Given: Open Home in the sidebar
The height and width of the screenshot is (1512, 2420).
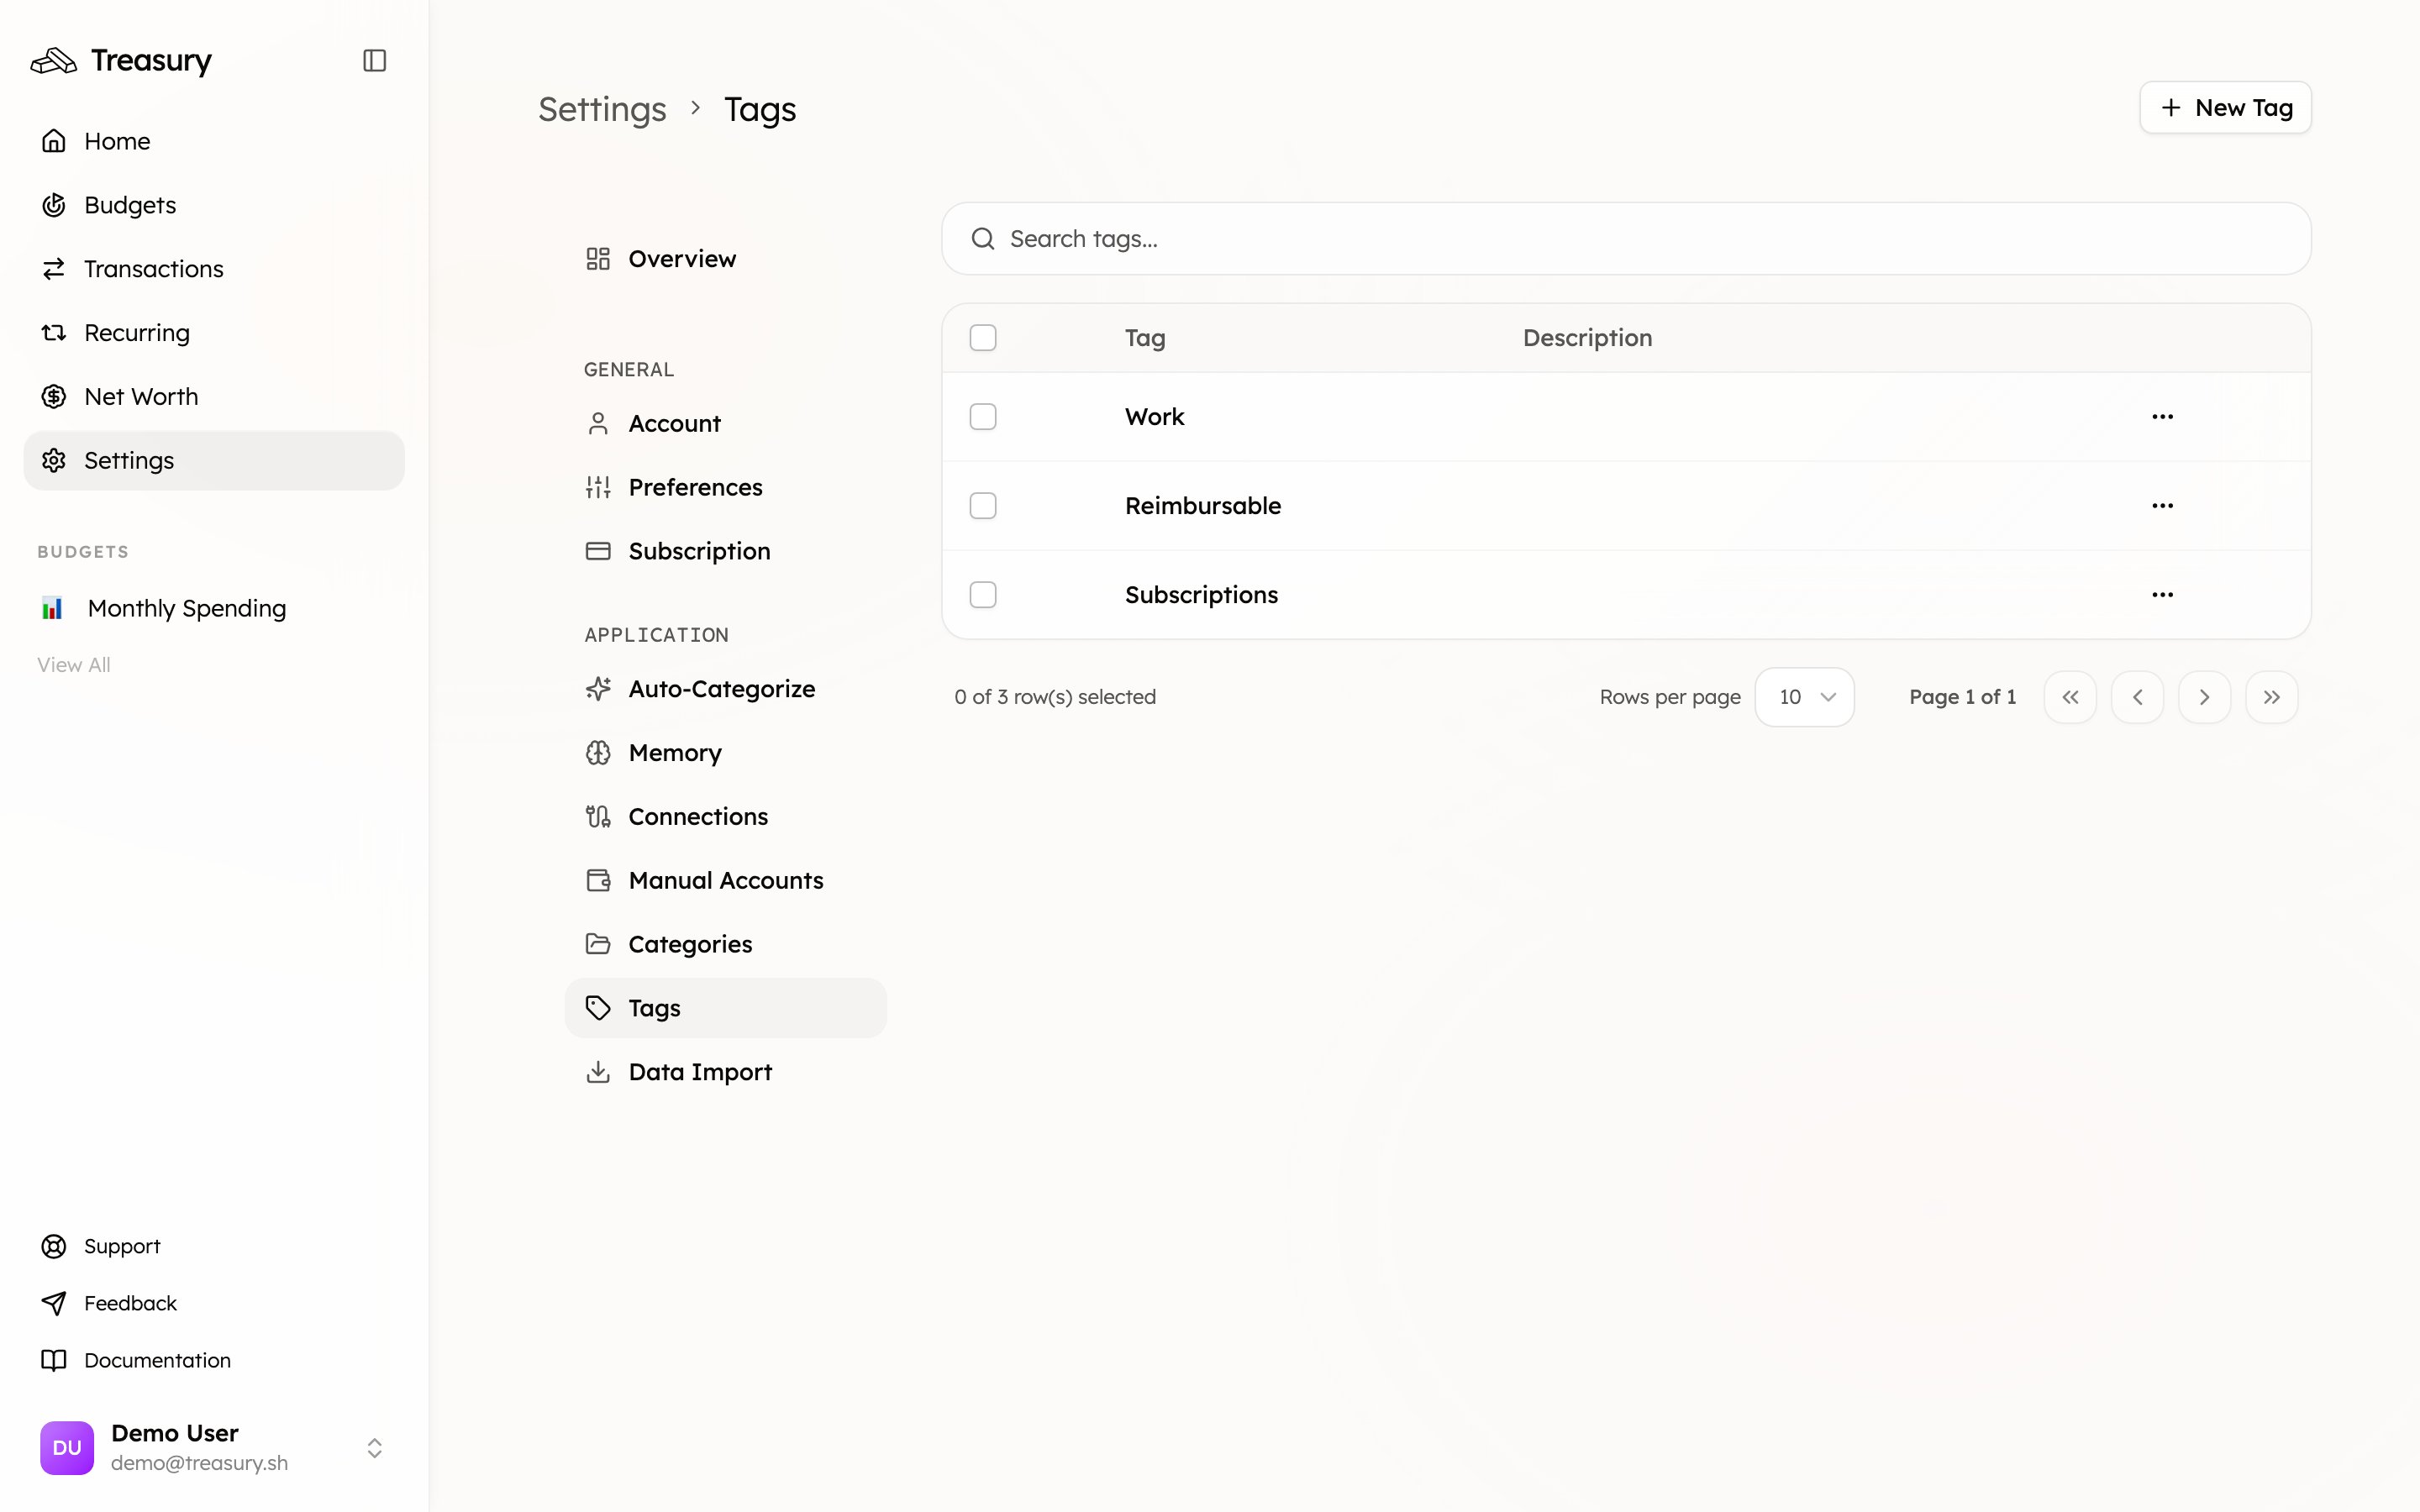Looking at the screenshot, I should click(214, 141).
